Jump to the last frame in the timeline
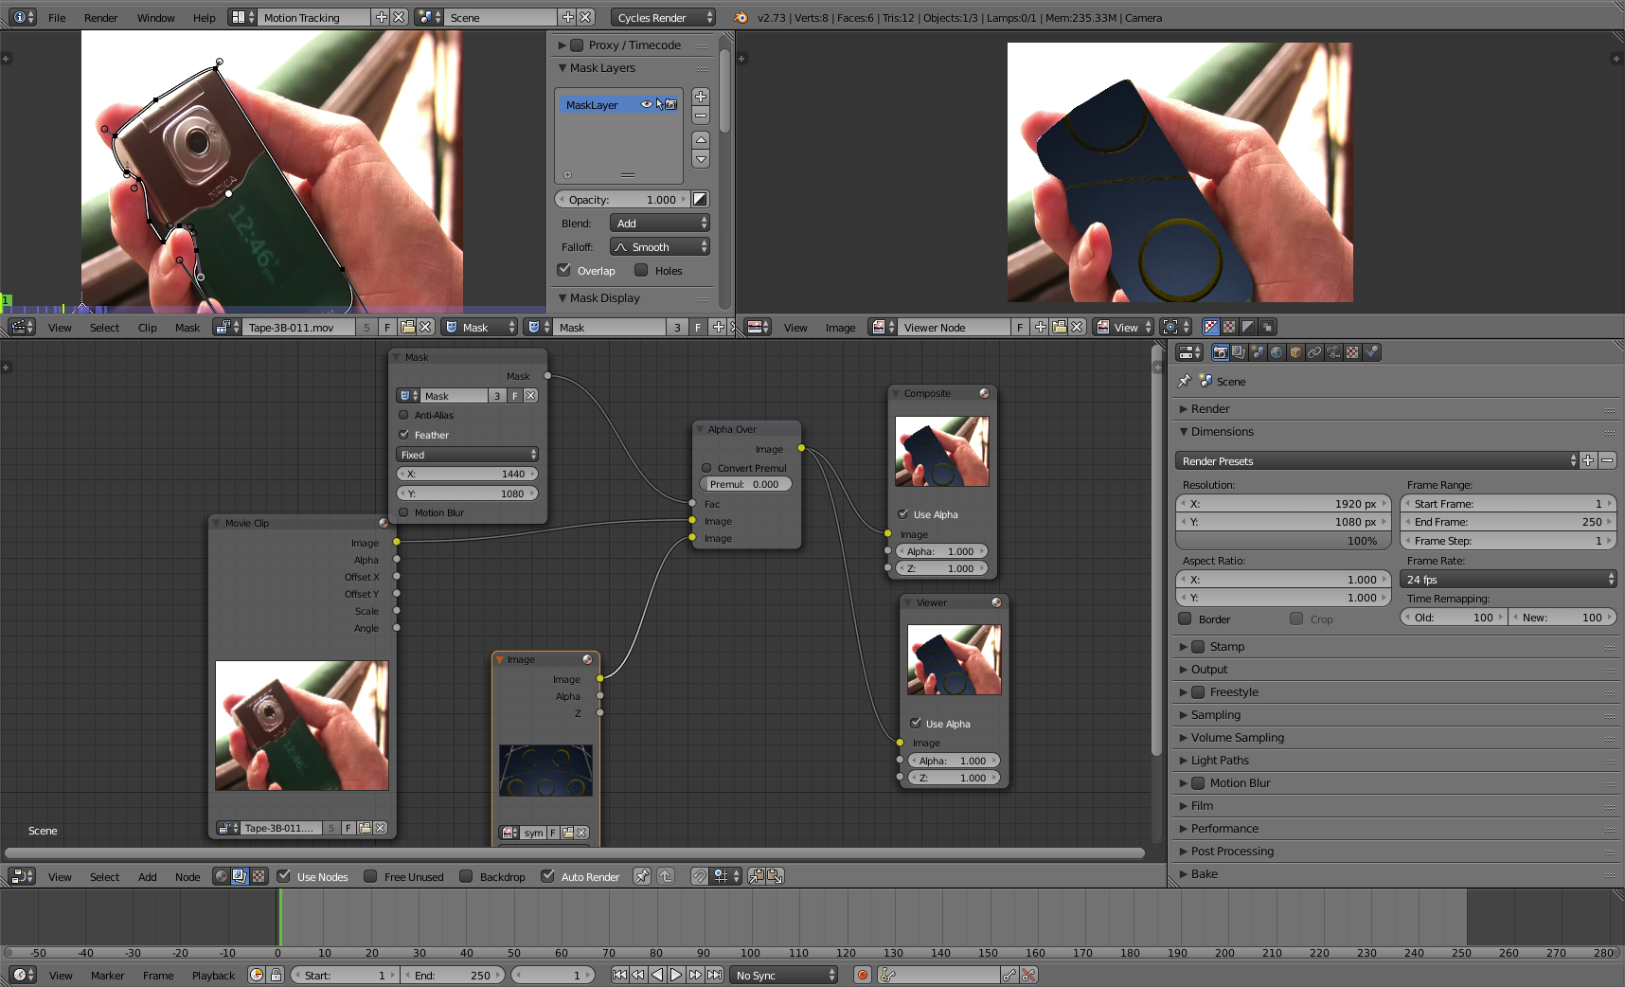 pyautogui.click(x=715, y=975)
